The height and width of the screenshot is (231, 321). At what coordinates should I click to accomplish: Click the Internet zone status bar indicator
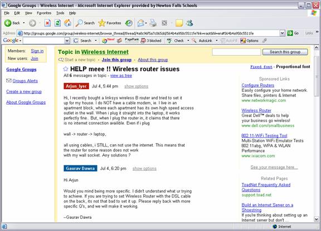pyautogui.click(x=282, y=227)
